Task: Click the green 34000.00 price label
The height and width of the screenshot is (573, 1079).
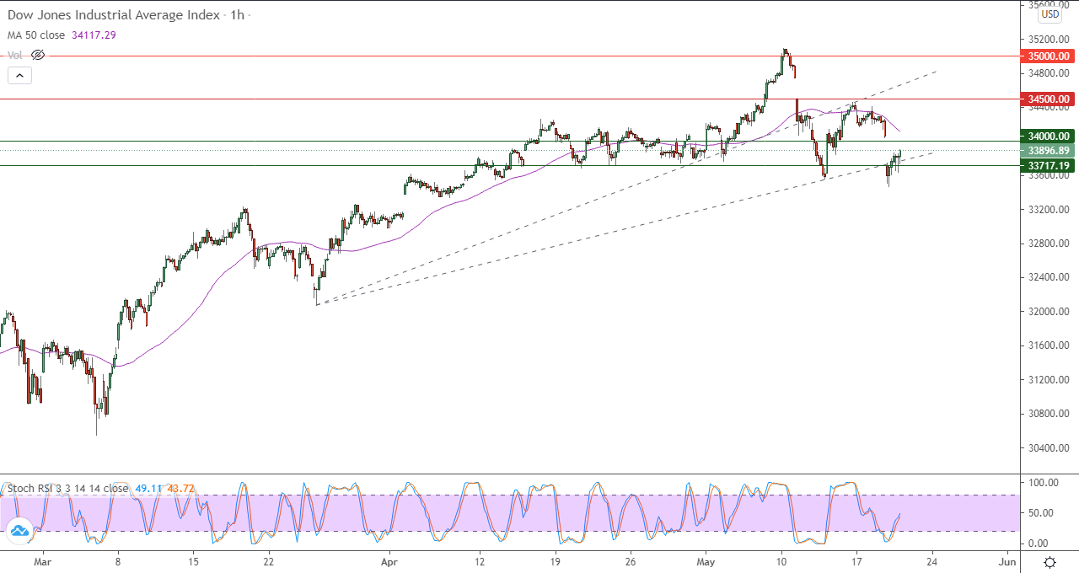Action: click(x=1047, y=137)
